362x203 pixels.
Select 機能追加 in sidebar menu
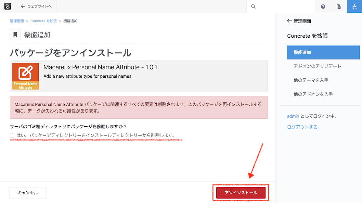[x=323, y=52]
